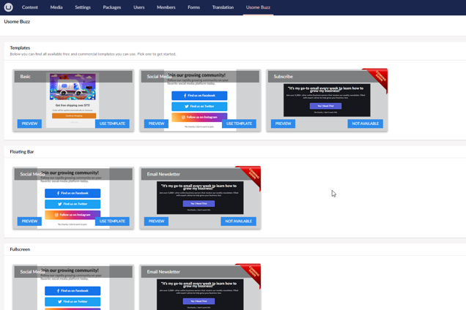
Task: Navigate to the Members section
Action: pos(166,7)
